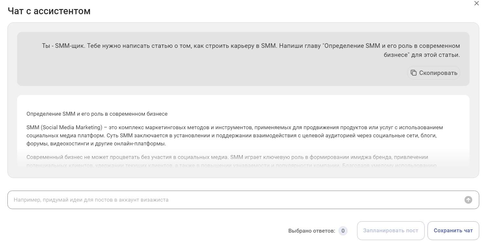Click the selected answers counter badge showing 0
This screenshot has height=242, width=486.
[343, 231]
